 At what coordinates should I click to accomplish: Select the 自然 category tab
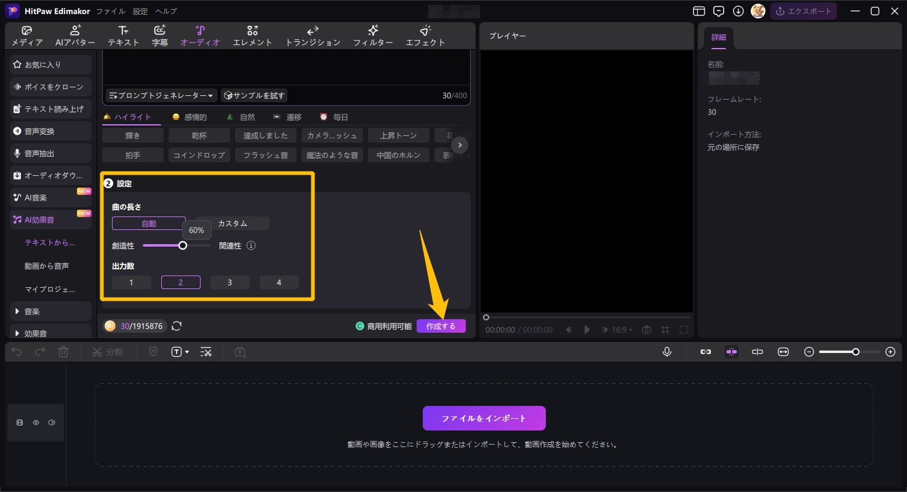241,117
